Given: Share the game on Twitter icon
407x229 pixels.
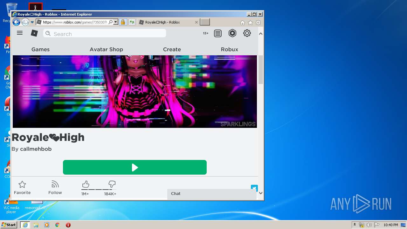Looking at the screenshot, I should [254, 188].
